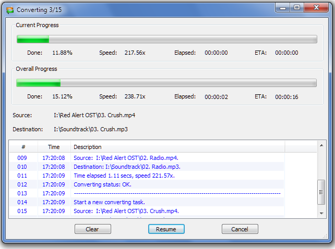Screen dimensions: 335x249
Task: Select log row 013 dashed separator line
Action: [x=147, y=193]
